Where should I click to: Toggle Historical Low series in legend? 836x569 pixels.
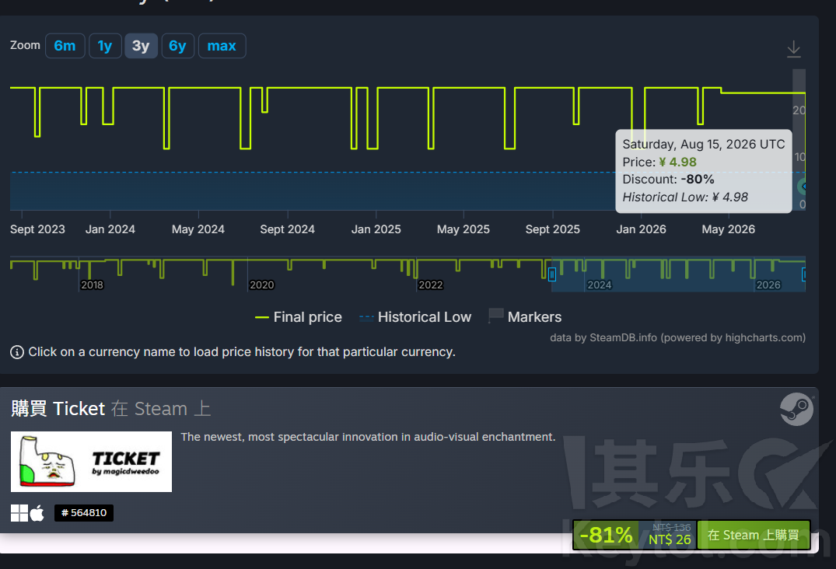415,317
